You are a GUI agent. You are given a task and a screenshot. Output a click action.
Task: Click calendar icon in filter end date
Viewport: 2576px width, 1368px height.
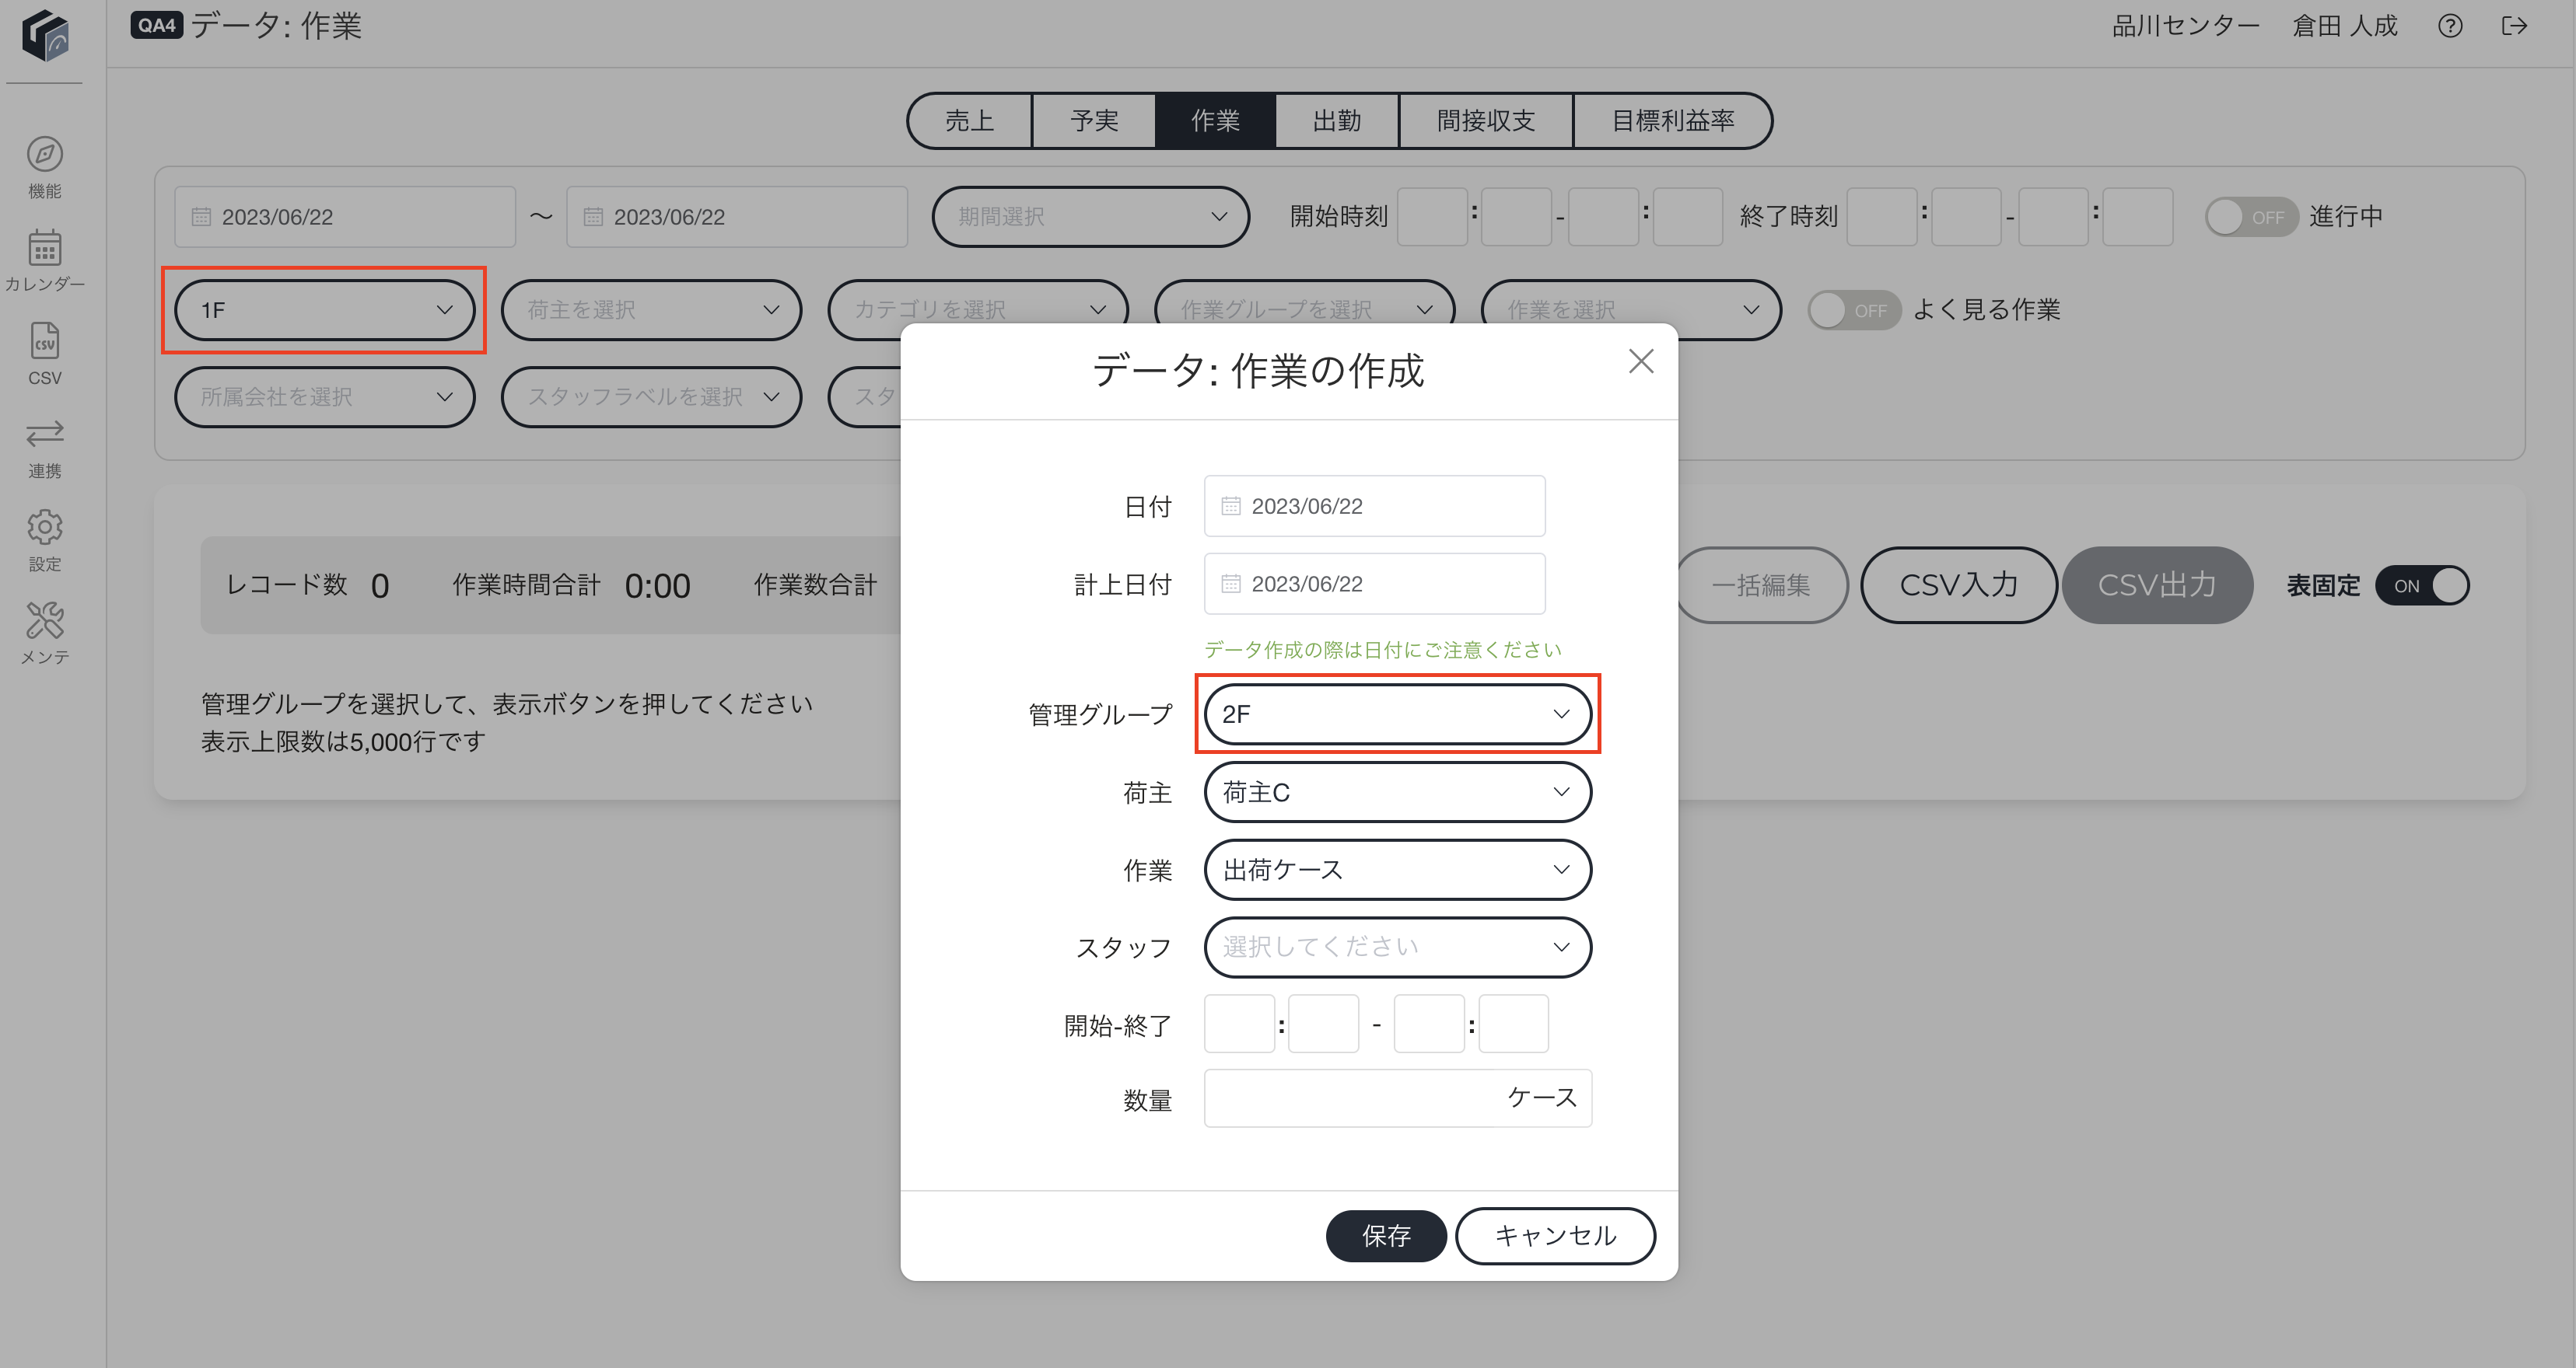(x=593, y=217)
